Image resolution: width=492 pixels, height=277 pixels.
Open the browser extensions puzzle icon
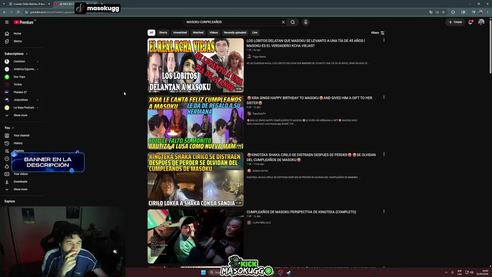(x=453, y=12)
